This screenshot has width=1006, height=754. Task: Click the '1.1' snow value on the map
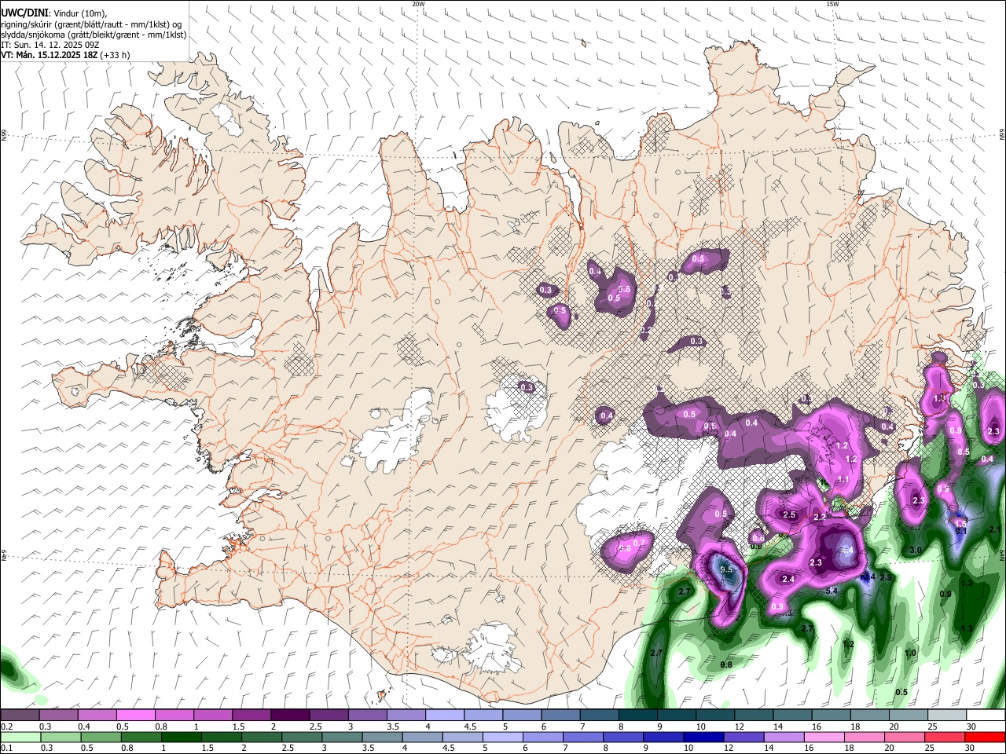click(x=843, y=480)
